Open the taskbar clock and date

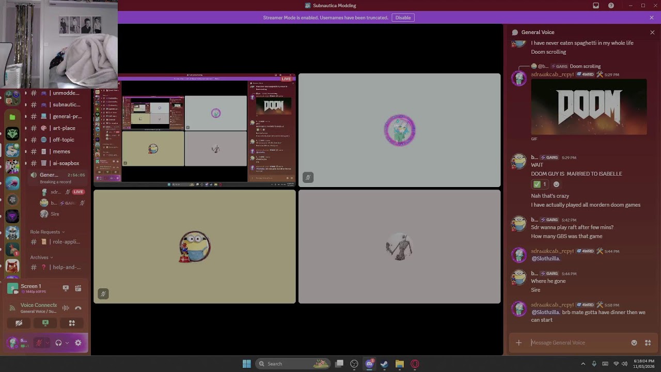coord(643,364)
